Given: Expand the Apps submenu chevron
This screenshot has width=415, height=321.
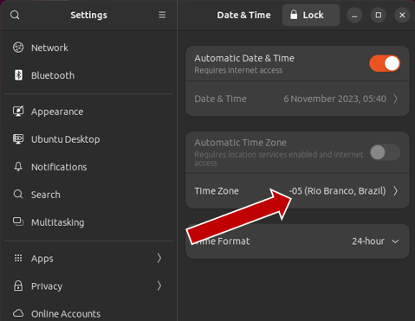Looking at the screenshot, I should (x=159, y=258).
